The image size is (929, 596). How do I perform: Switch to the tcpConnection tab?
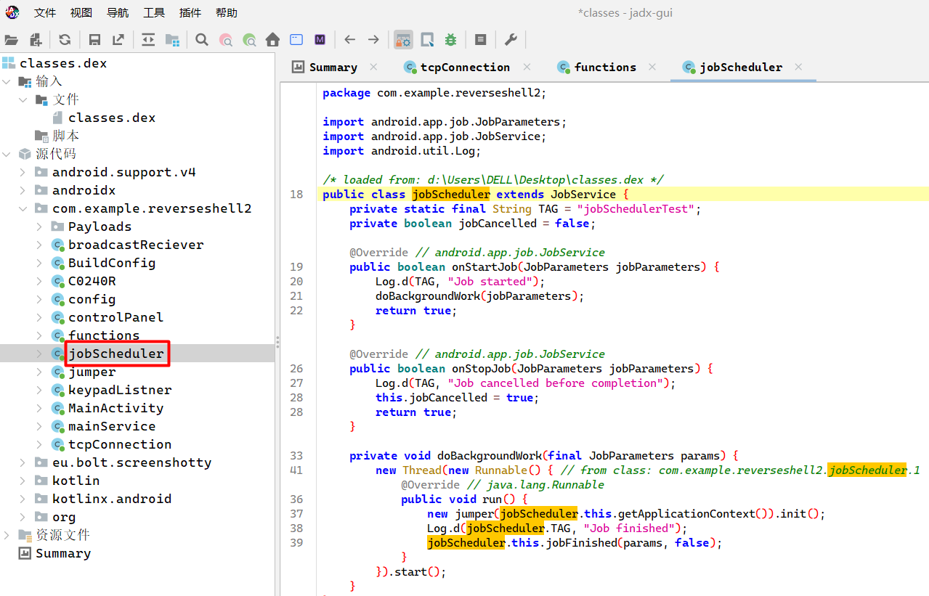point(465,67)
